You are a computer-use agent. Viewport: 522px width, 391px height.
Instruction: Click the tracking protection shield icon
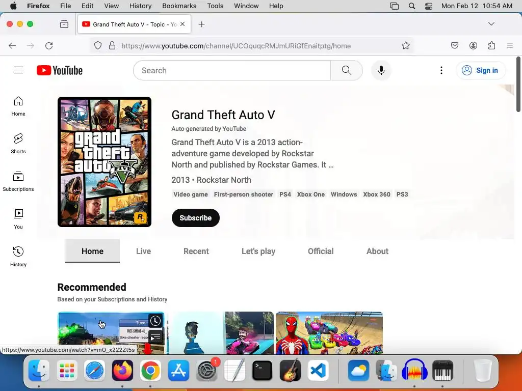(97, 45)
